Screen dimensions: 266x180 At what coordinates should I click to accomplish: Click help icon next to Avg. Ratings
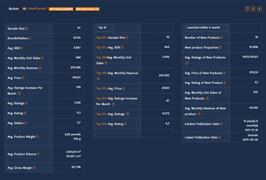click(26, 103)
